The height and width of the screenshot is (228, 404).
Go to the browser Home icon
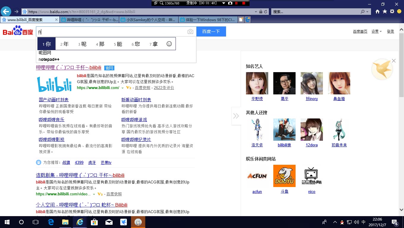[x=378, y=12]
